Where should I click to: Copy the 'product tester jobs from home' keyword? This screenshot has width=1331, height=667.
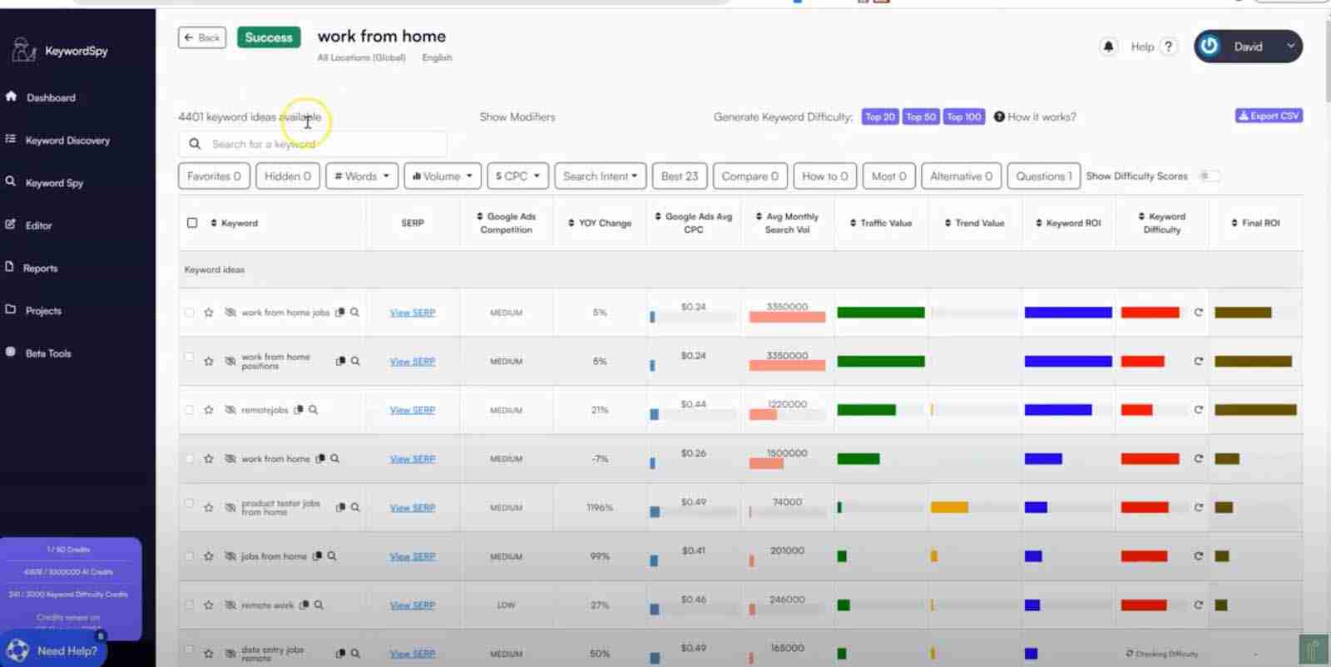point(340,507)
